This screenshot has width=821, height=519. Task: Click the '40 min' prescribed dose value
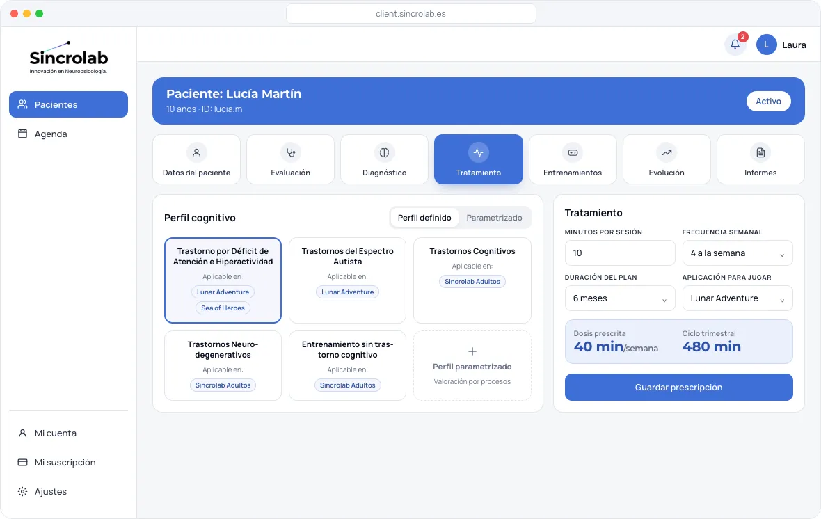pyautogui.click(x=598, y=346)
